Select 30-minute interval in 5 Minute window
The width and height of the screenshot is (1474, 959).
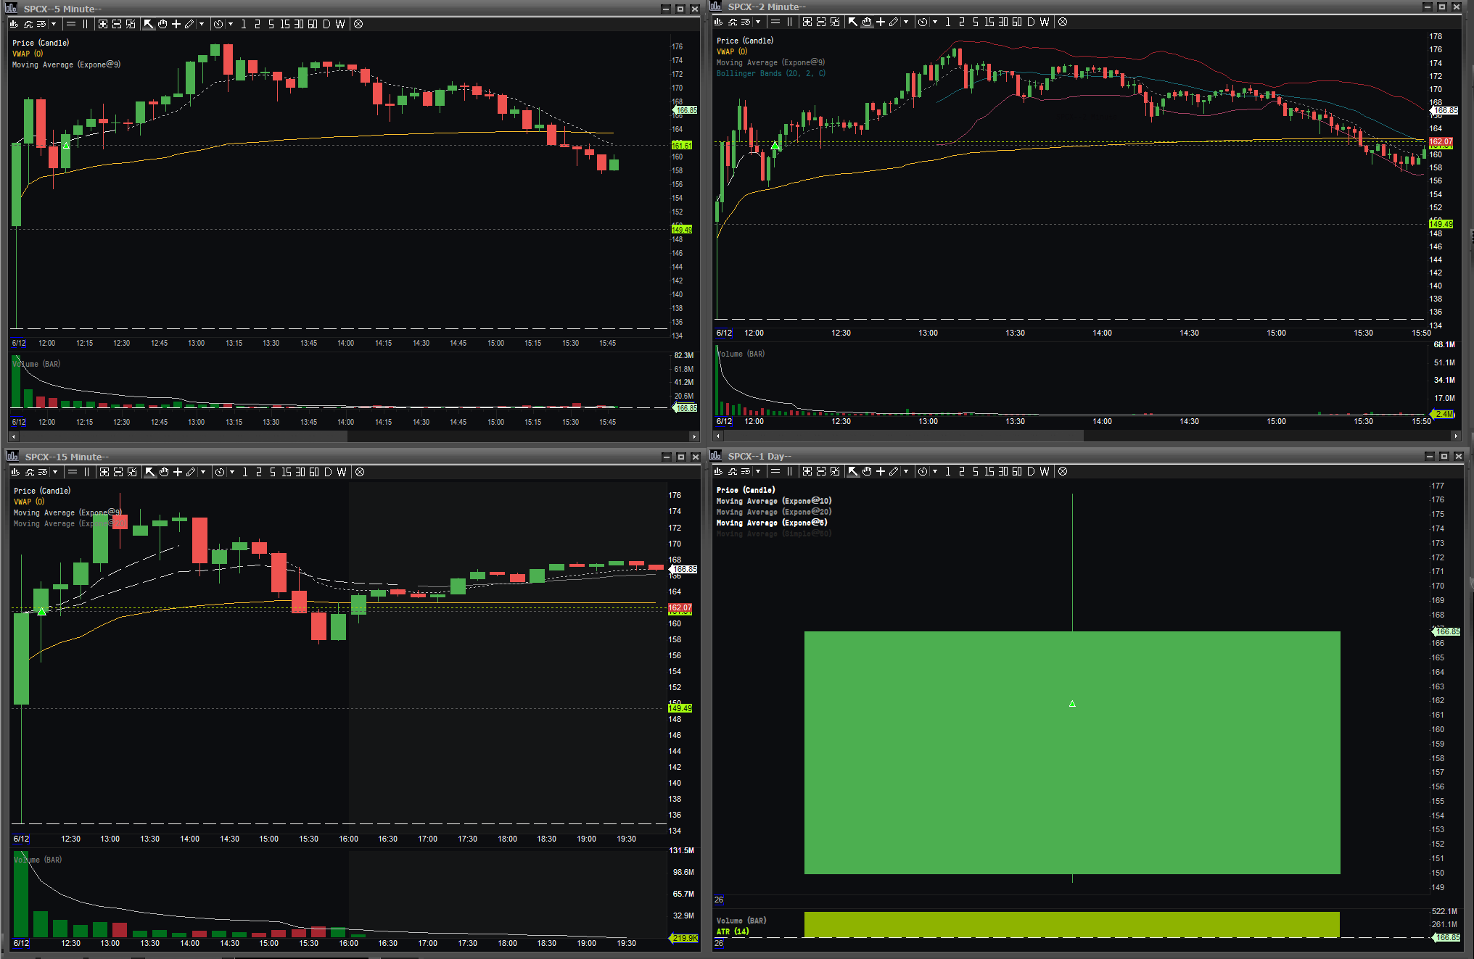299,24
